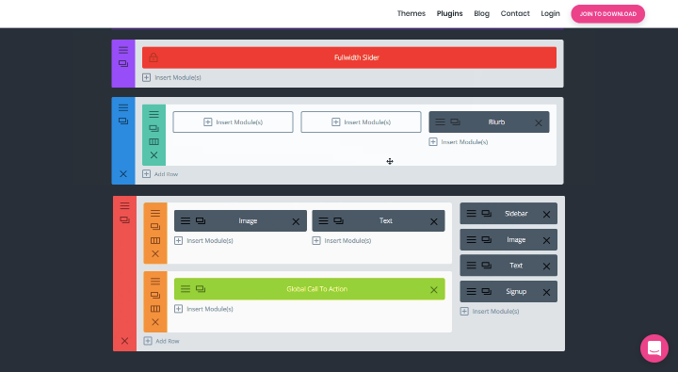The width and height of the screenshot is (678, 372).
Task: Delete the Image module beside the Text module in the orange row
Action: (296, 221)
